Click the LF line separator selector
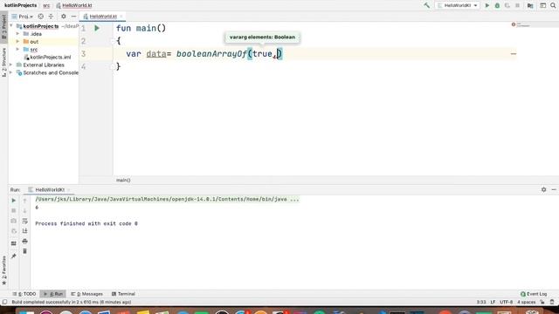This screenshot has height=314, width=559. [493, 303]
